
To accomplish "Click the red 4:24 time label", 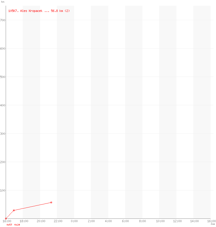I will point(17,225).
